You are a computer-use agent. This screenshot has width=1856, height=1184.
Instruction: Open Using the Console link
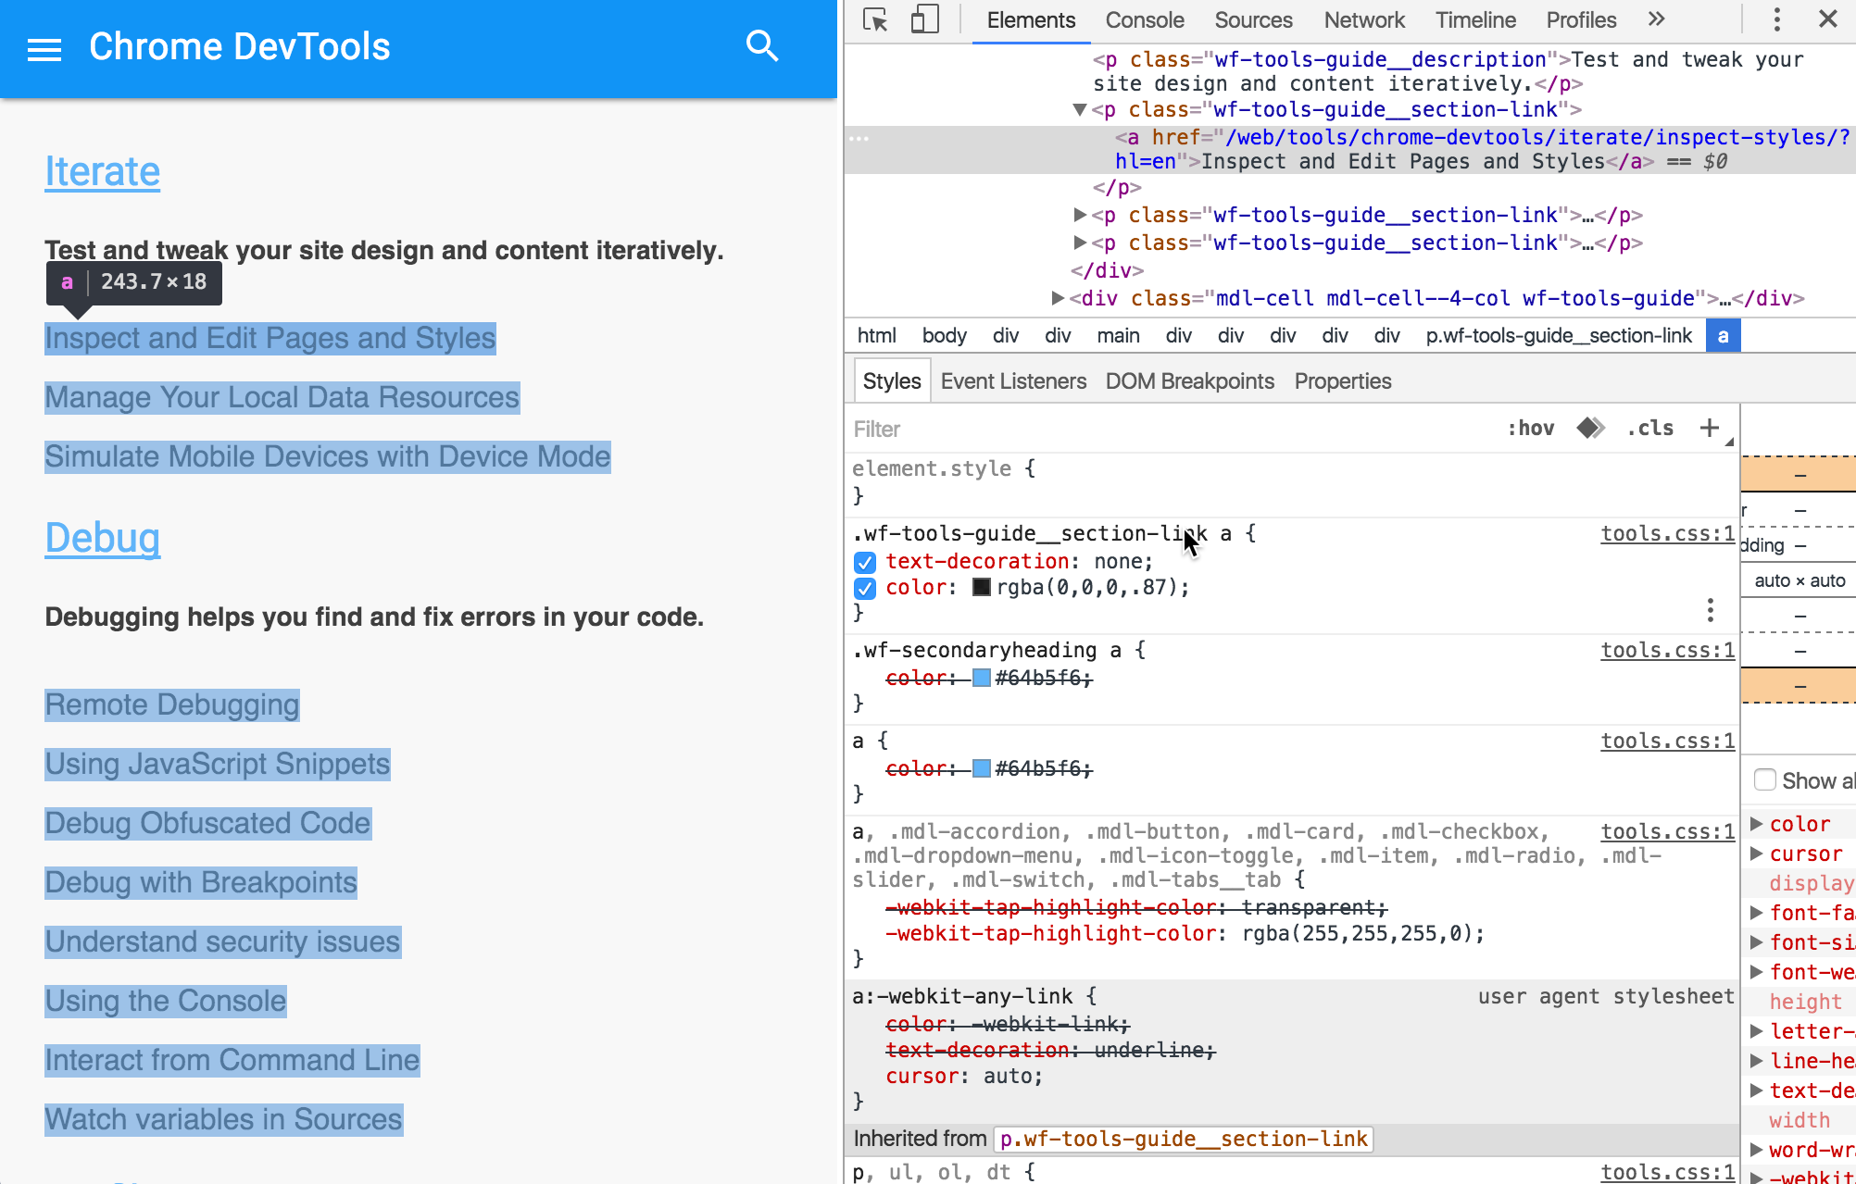pos(166,1002)
